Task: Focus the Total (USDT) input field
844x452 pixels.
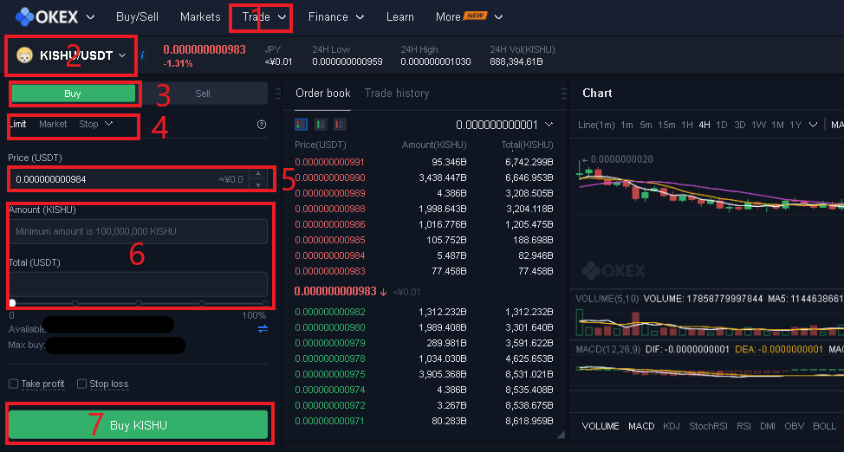Action: coord(139,284)
